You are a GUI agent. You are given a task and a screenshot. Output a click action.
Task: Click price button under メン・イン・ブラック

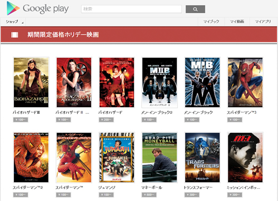192,120
